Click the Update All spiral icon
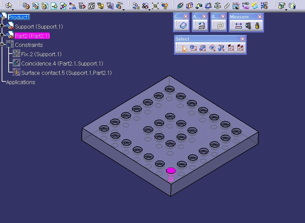 (x=220, y=26)
